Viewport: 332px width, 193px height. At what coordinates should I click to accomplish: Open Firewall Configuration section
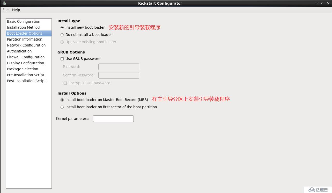29,57
